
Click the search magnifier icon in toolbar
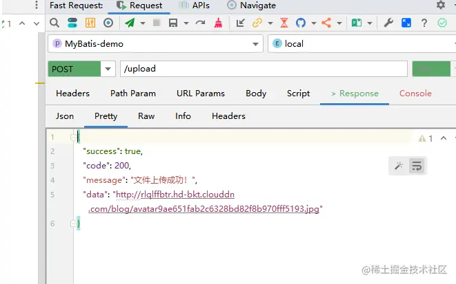click(54, 23)
